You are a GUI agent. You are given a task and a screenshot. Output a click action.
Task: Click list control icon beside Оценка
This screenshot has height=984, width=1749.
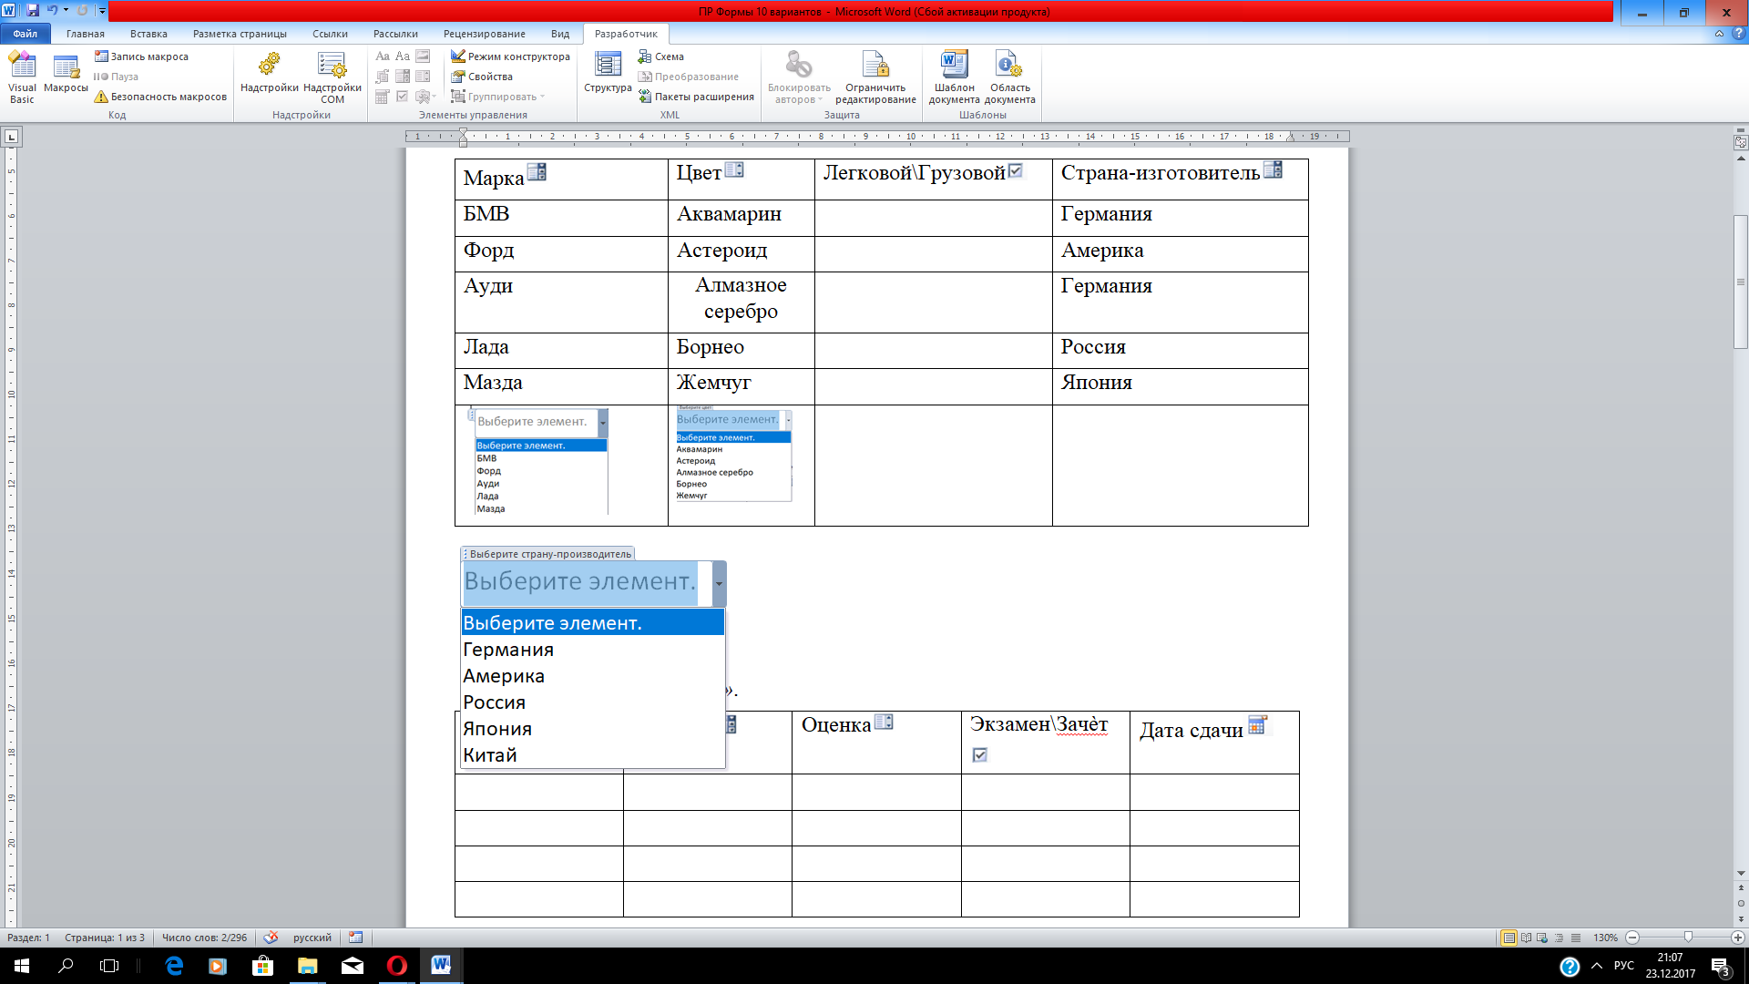pyautogui.click(x=884, y=723)
